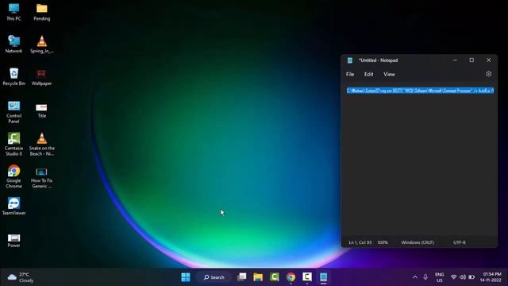
Task: Click the highlighted command text in Notepad
Action: click(420, 91)
